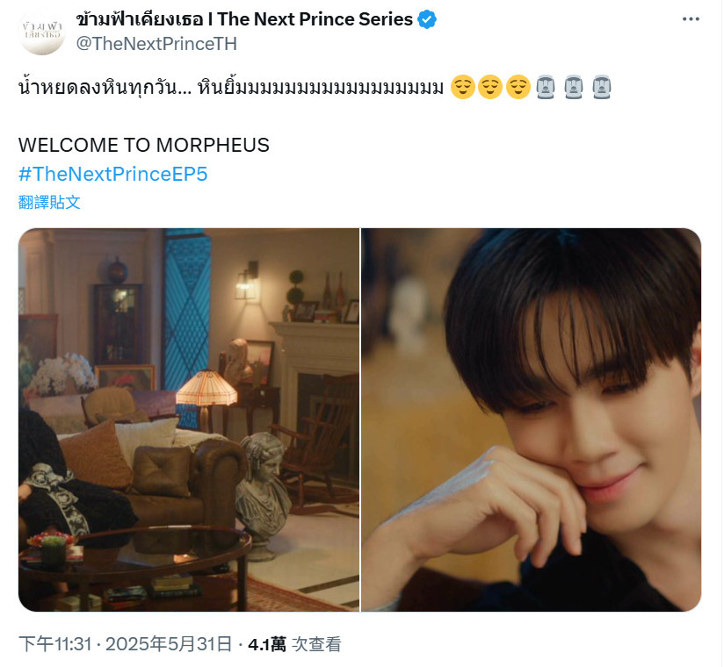The image size is (724, 667).
Task: Click the blue verified badge icon
Action: [x=427, y=19]
